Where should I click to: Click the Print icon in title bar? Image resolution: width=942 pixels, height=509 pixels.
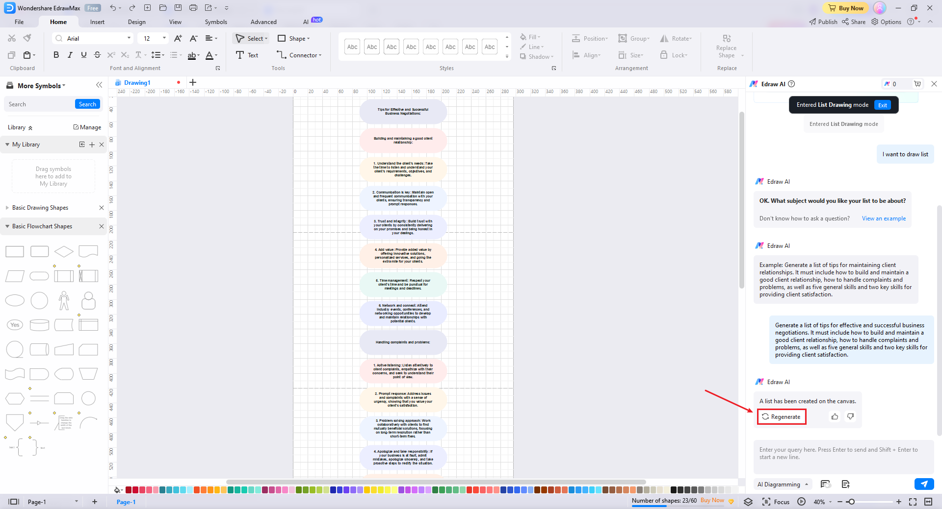point(193,8)
